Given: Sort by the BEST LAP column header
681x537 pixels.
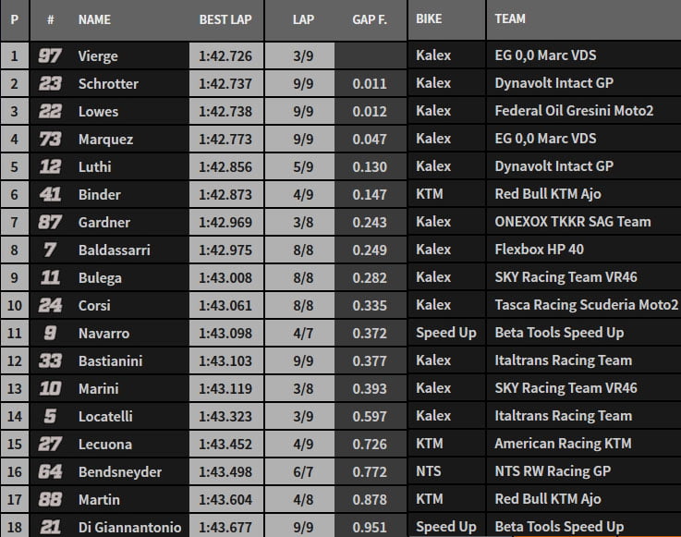Looking at the screenshot, I should coord(225,18).
